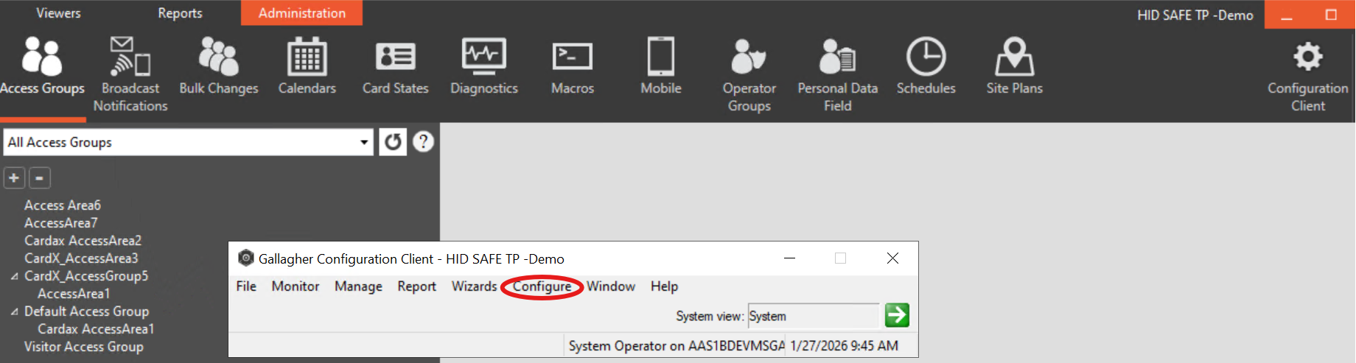Open the Manage menu
This screenshot has height=363, width=1356.
click(358, 286)
